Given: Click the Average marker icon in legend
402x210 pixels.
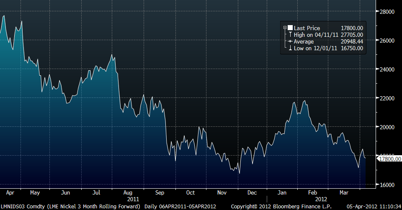Looking at the screenshot, I should pyautogui.click(x=290, y=42).
